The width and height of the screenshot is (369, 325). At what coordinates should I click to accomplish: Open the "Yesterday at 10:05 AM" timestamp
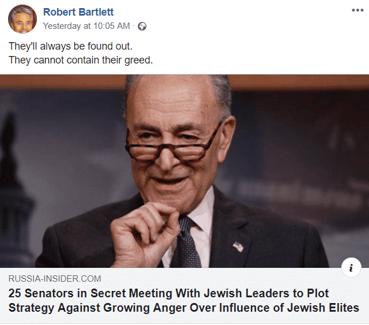[x=86, y=26]
